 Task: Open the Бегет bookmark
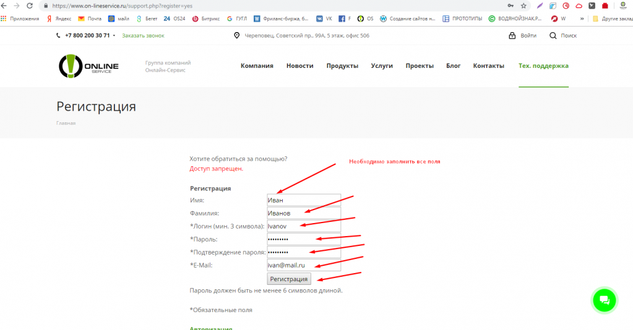click(x=147, y=19)
